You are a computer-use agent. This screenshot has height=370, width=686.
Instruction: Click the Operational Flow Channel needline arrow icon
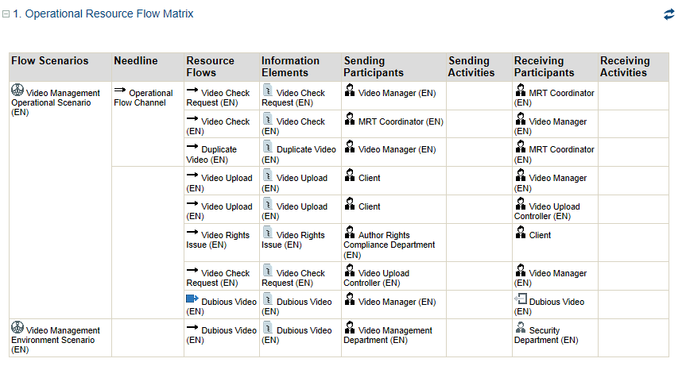[120, 92]
